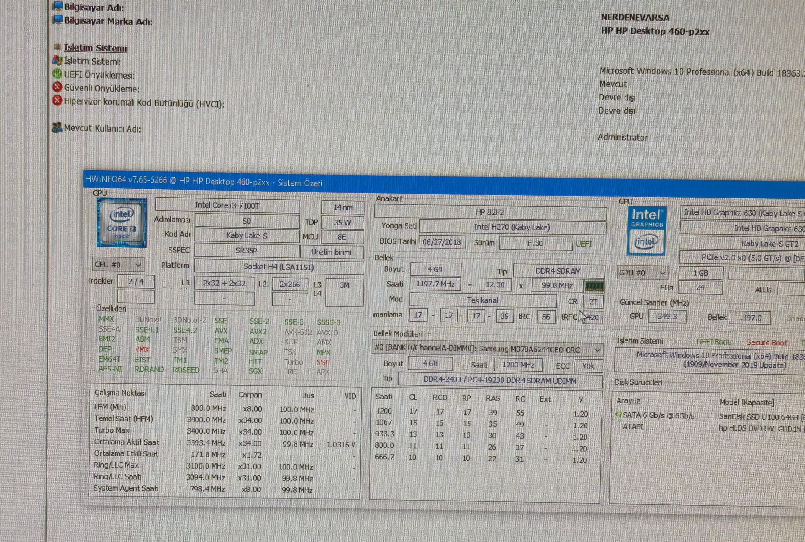Open the CPU #0 selector dropdown

tap(118, 264)
